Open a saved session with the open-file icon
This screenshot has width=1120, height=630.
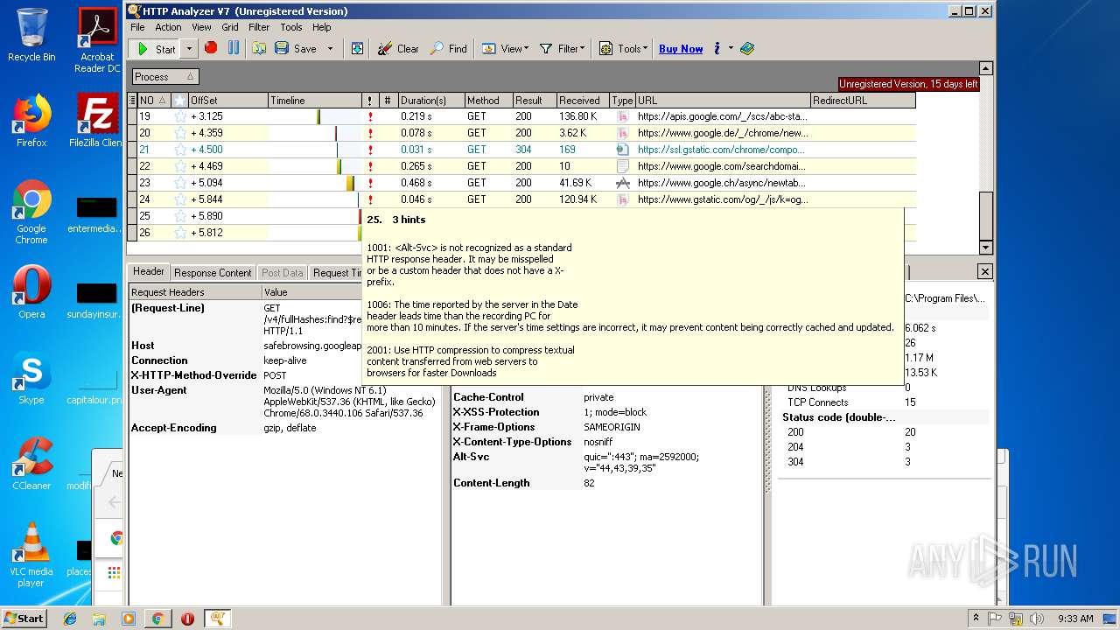[x=259, y=48]
